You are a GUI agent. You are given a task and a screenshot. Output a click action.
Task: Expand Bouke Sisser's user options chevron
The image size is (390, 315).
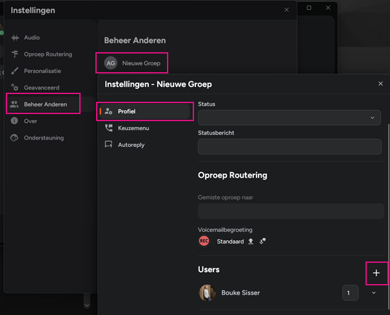point(374,293)
